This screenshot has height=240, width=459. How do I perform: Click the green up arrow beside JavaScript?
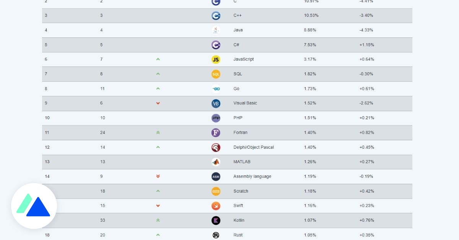pos(158,59)
